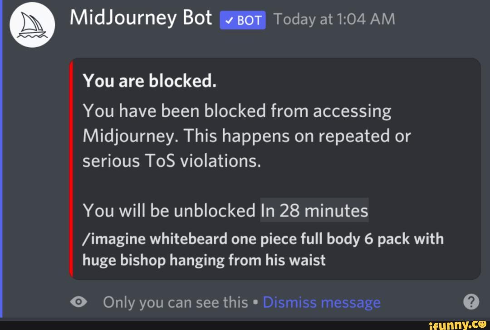The height and width of the screenshot is (330, 490).
Task: Click the question mark help icon
Action: 471,301
